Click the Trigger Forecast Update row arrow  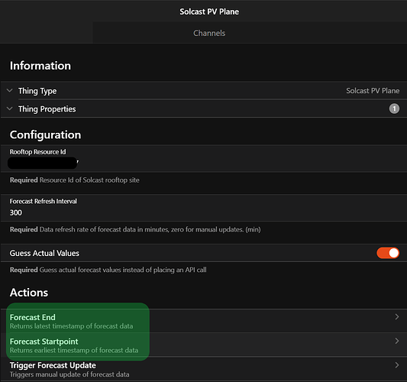[396, 365]
